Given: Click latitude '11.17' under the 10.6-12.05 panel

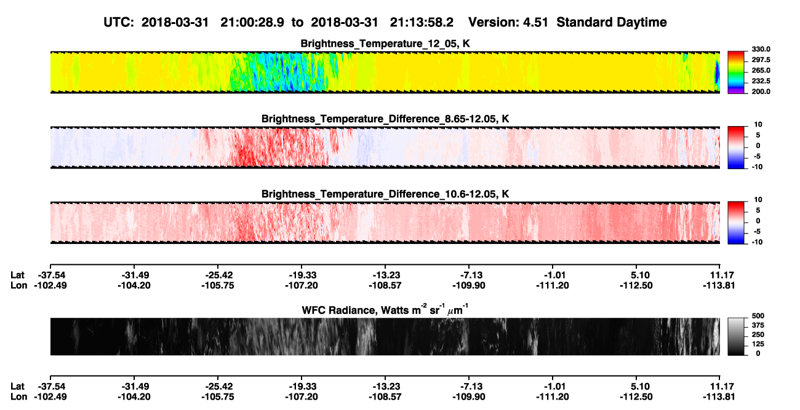Looking at the screenshot, I should click(x=720, y=275).
